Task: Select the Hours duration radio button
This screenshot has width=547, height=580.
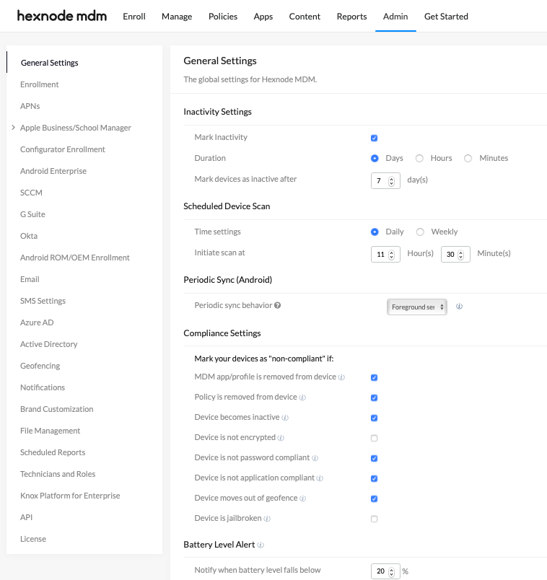Action: click(419, 158)
